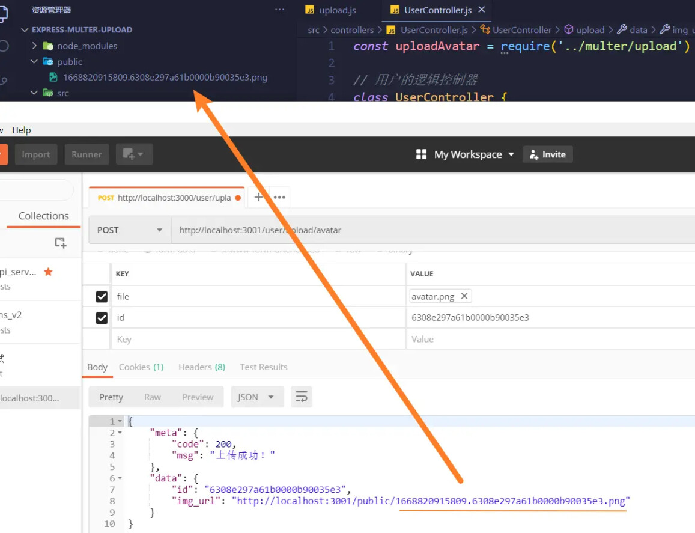This screenshot has height=533, width=695.
Task: Collapse the EXPRESS-MULTER-UPLOAD root folder
Action: 25,29
